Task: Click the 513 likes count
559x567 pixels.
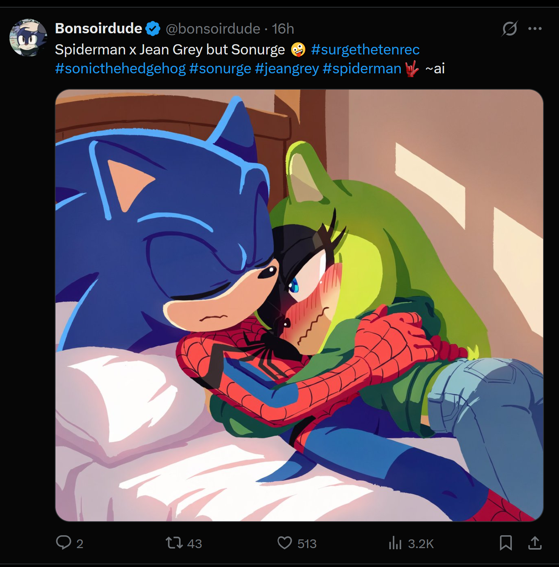Action: (307, 544)
